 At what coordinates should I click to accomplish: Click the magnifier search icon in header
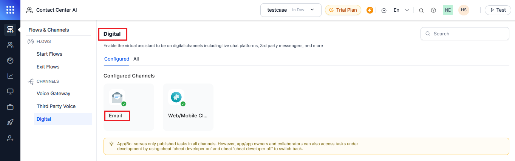tap(421, 10)
